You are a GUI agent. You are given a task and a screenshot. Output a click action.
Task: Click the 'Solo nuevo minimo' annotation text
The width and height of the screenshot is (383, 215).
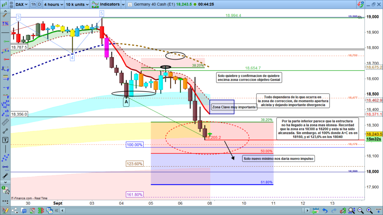[x=279, y=158]
